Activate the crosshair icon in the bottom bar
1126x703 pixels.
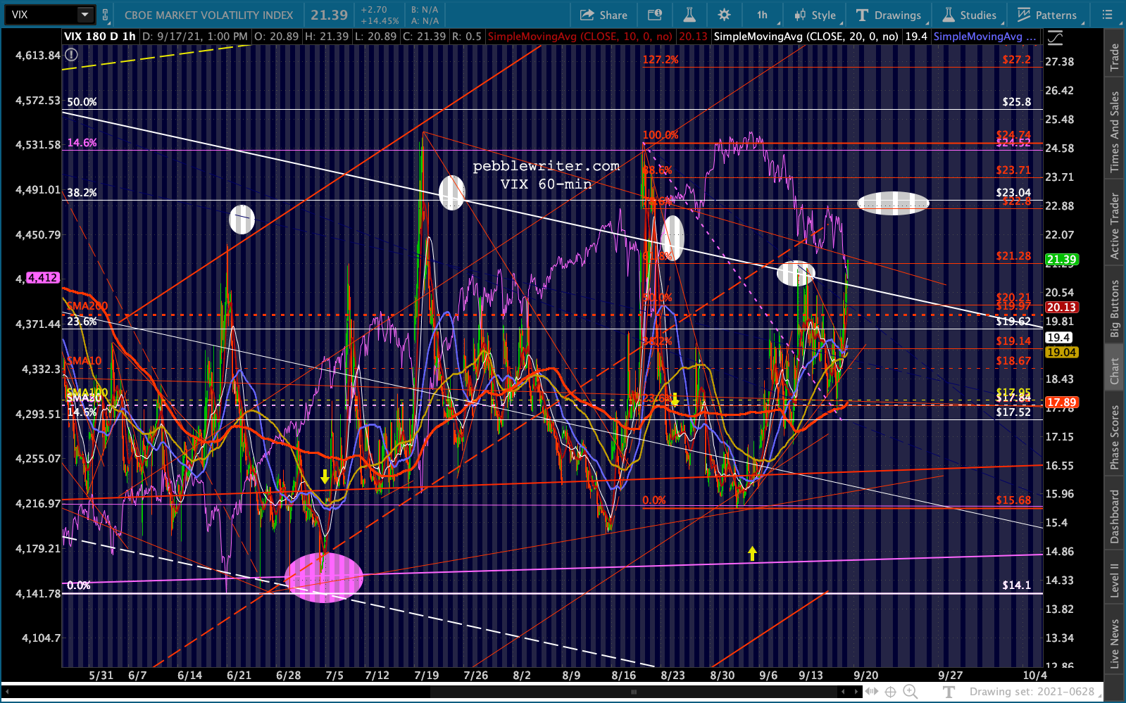890,692
